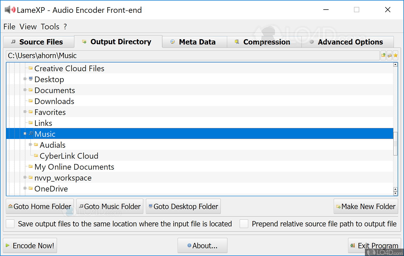Screen dimensions: 404x256
Task: Click Make New Folder button
Action: (366, 206)
